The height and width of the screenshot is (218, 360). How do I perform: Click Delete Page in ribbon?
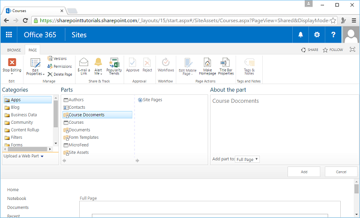click(x=60, y=74)
